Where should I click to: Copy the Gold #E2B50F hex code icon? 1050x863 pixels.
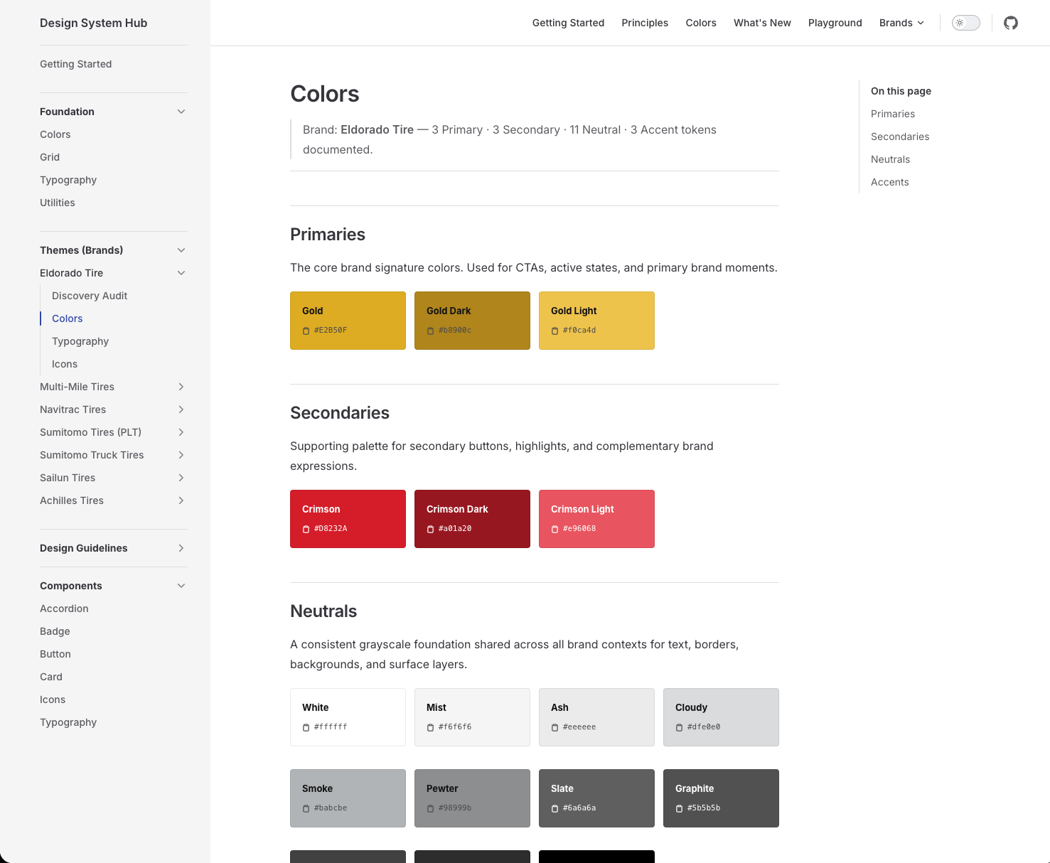coord(306,331)
